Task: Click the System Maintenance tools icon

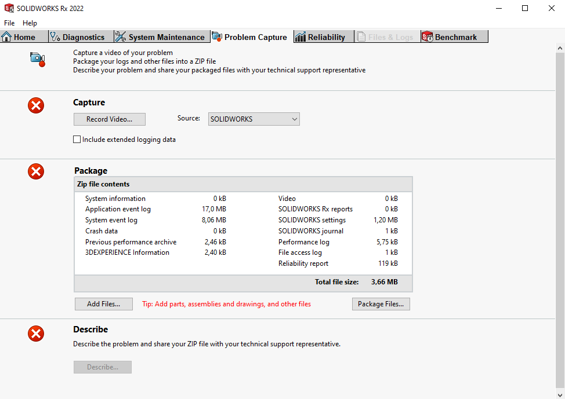Action: point(121,37)
